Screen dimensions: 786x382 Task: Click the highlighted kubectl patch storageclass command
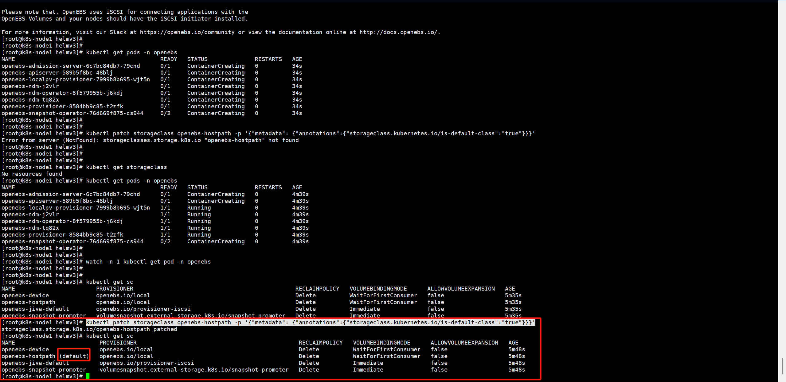pos(311,322)
